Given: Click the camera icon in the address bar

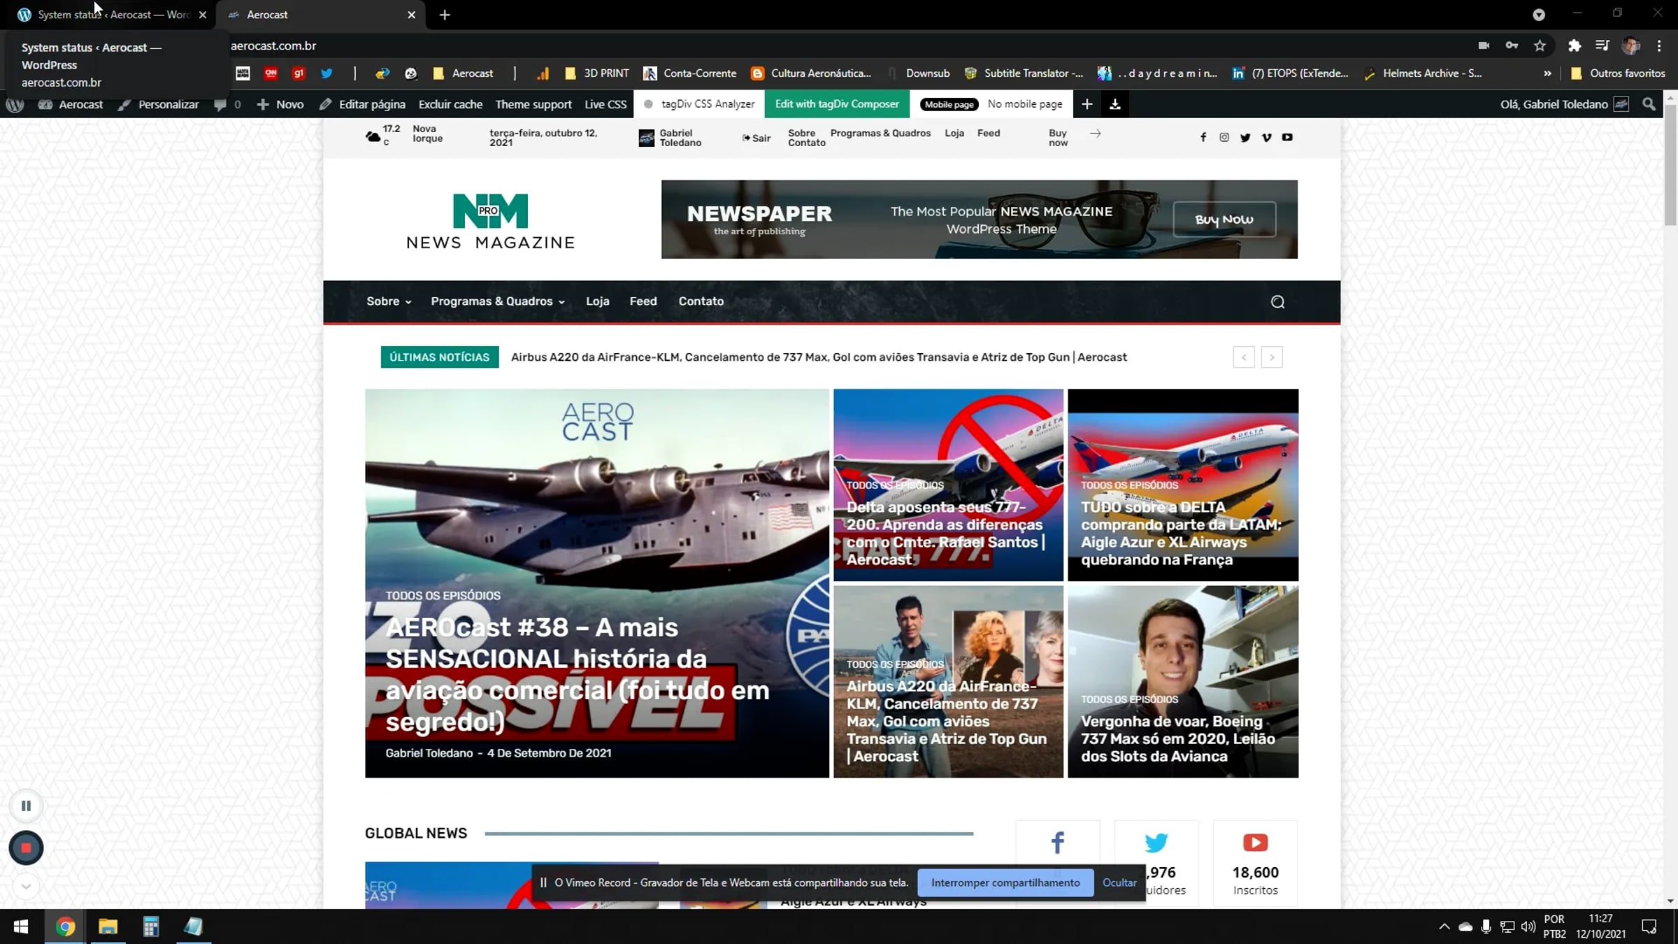Looking at the screenshot, I should point(1484,45).
